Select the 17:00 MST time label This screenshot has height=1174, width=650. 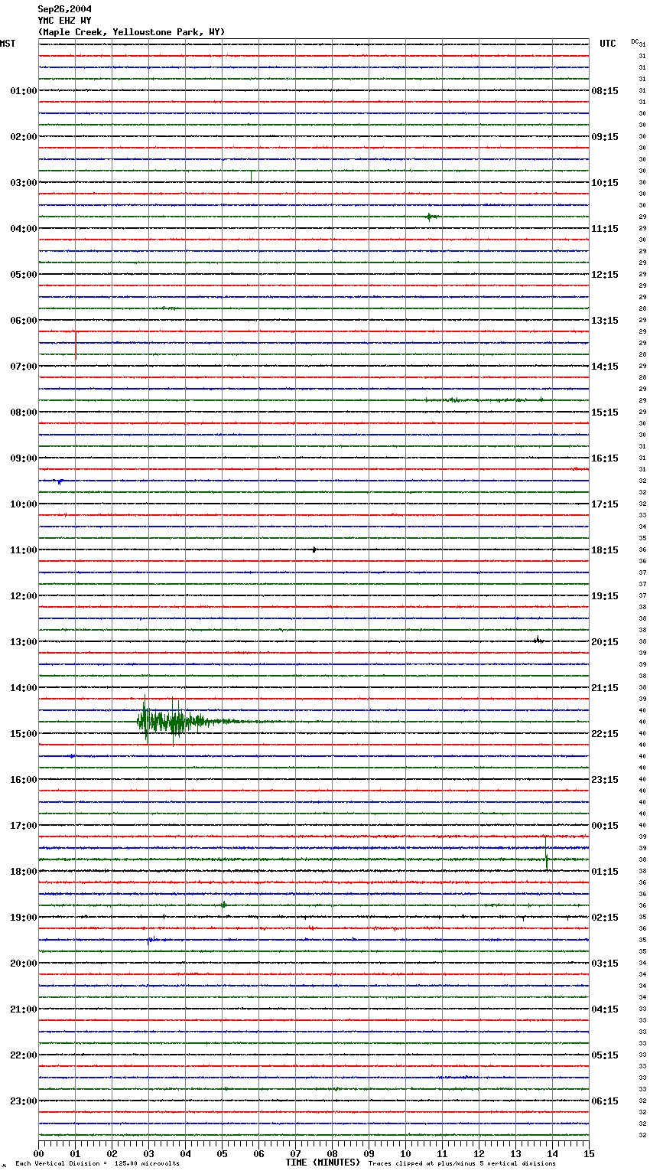pos(24,826)
